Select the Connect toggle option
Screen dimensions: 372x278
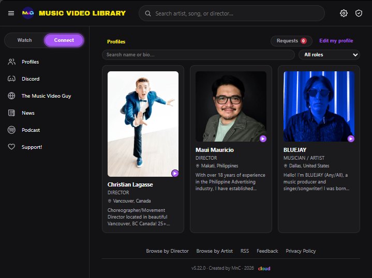click(64, 40)
